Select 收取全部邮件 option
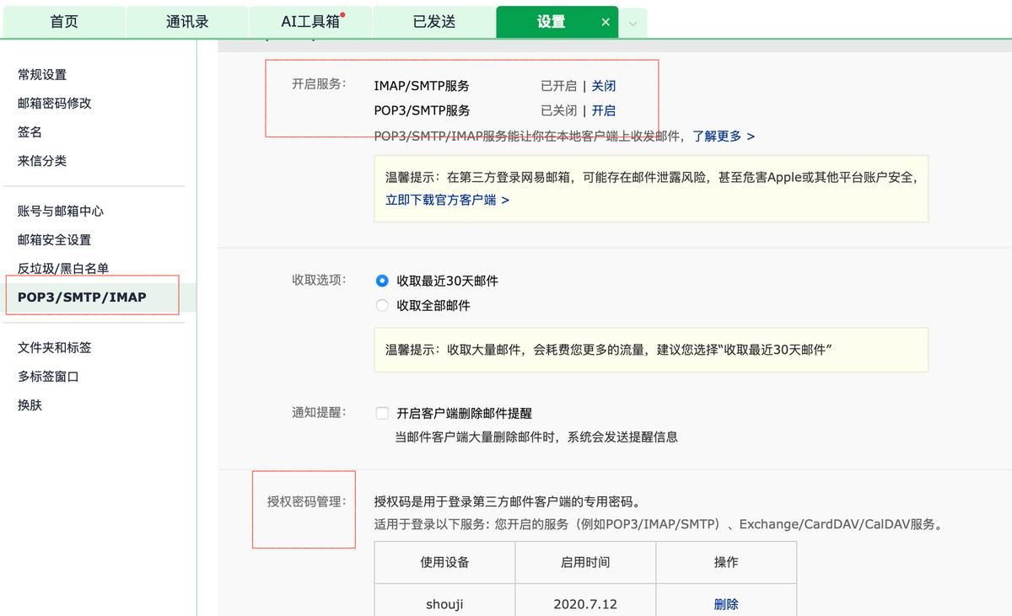Viewport: 1012px width, 616px height. 382,305
